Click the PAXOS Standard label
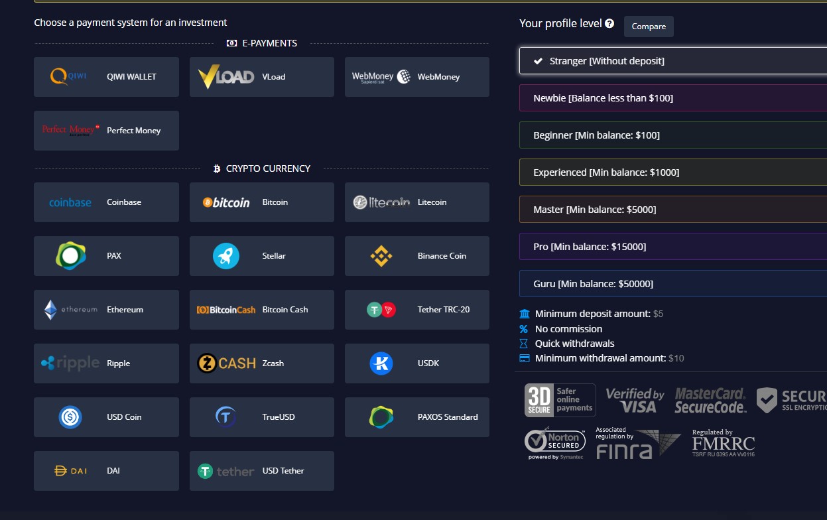Screen dimensions: 827x520 coord(448,417)
